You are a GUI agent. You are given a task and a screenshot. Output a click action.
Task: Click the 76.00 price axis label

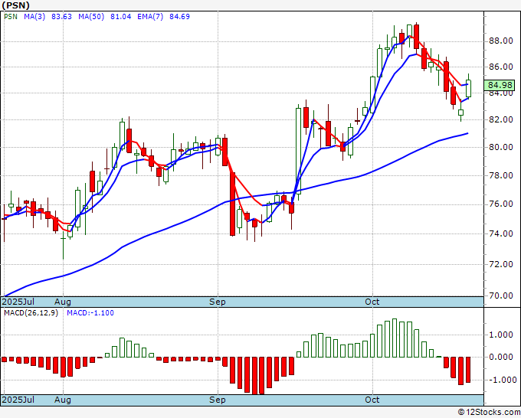point(500,204)
